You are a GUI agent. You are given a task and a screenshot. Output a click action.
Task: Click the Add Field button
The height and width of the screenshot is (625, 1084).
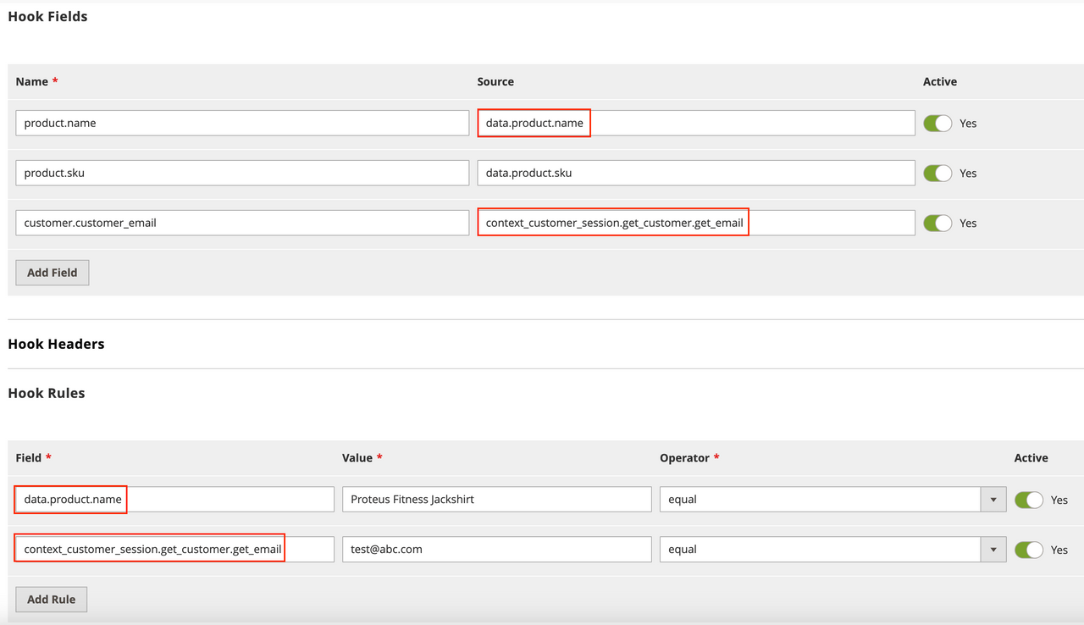coord(52,272)
